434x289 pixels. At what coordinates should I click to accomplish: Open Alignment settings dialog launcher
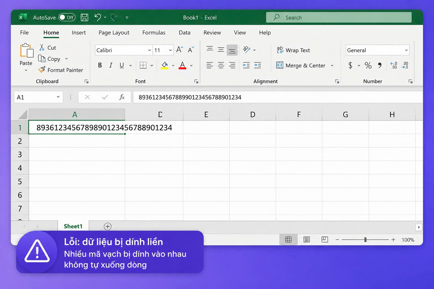pos(337,82)
